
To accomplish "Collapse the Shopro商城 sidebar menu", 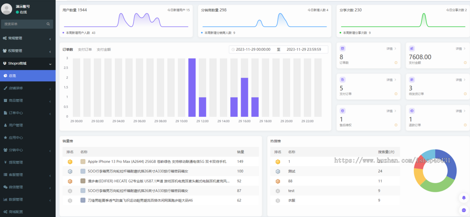I will click(28, 63).
